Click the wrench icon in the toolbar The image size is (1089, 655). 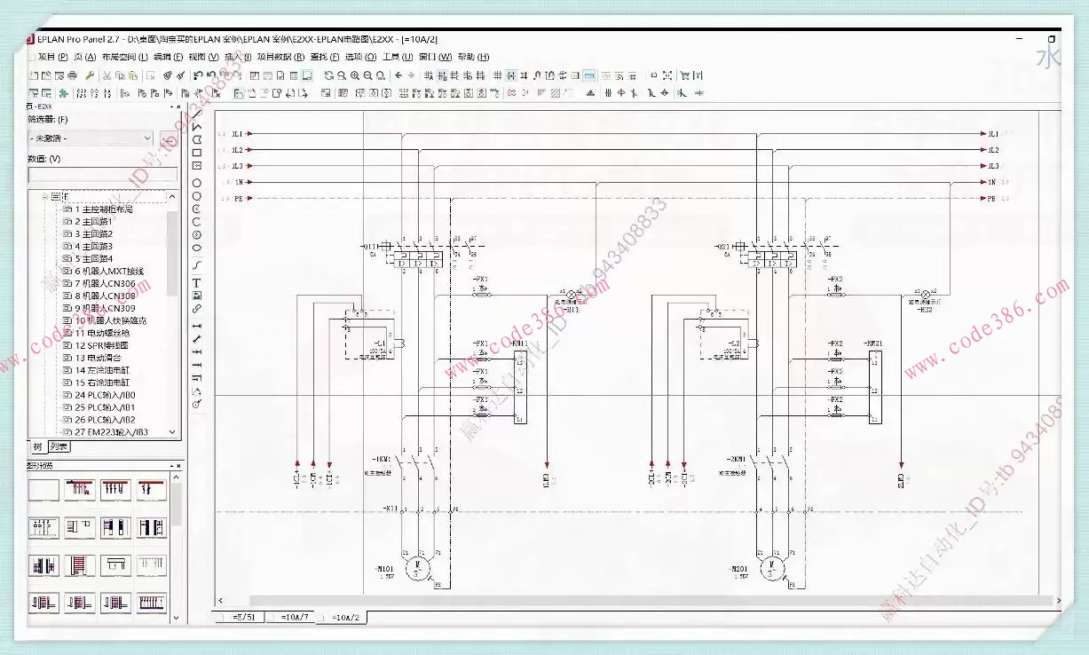pos(90,75)
